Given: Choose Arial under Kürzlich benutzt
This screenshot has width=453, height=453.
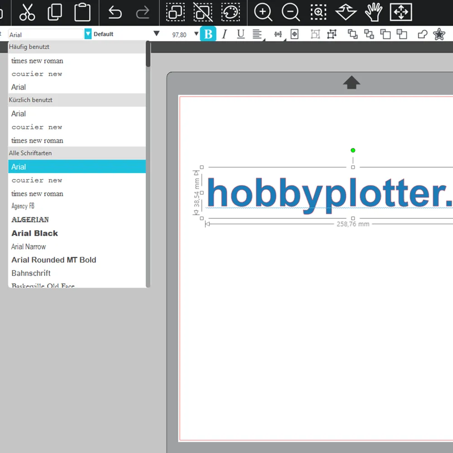Looking at the screenshot, I should 77,114.
